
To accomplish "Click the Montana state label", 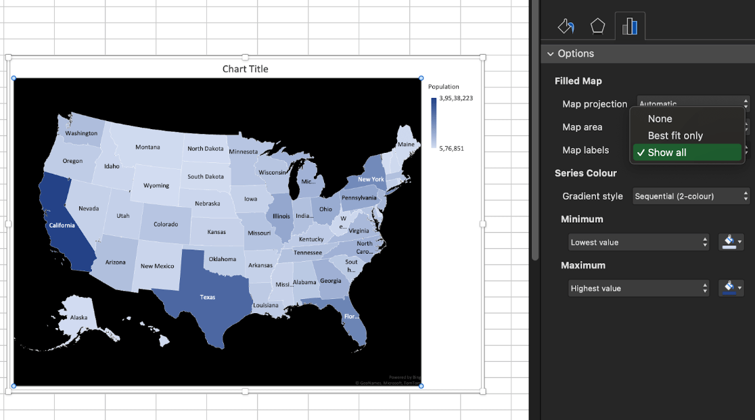I will [x=148, y=147].
